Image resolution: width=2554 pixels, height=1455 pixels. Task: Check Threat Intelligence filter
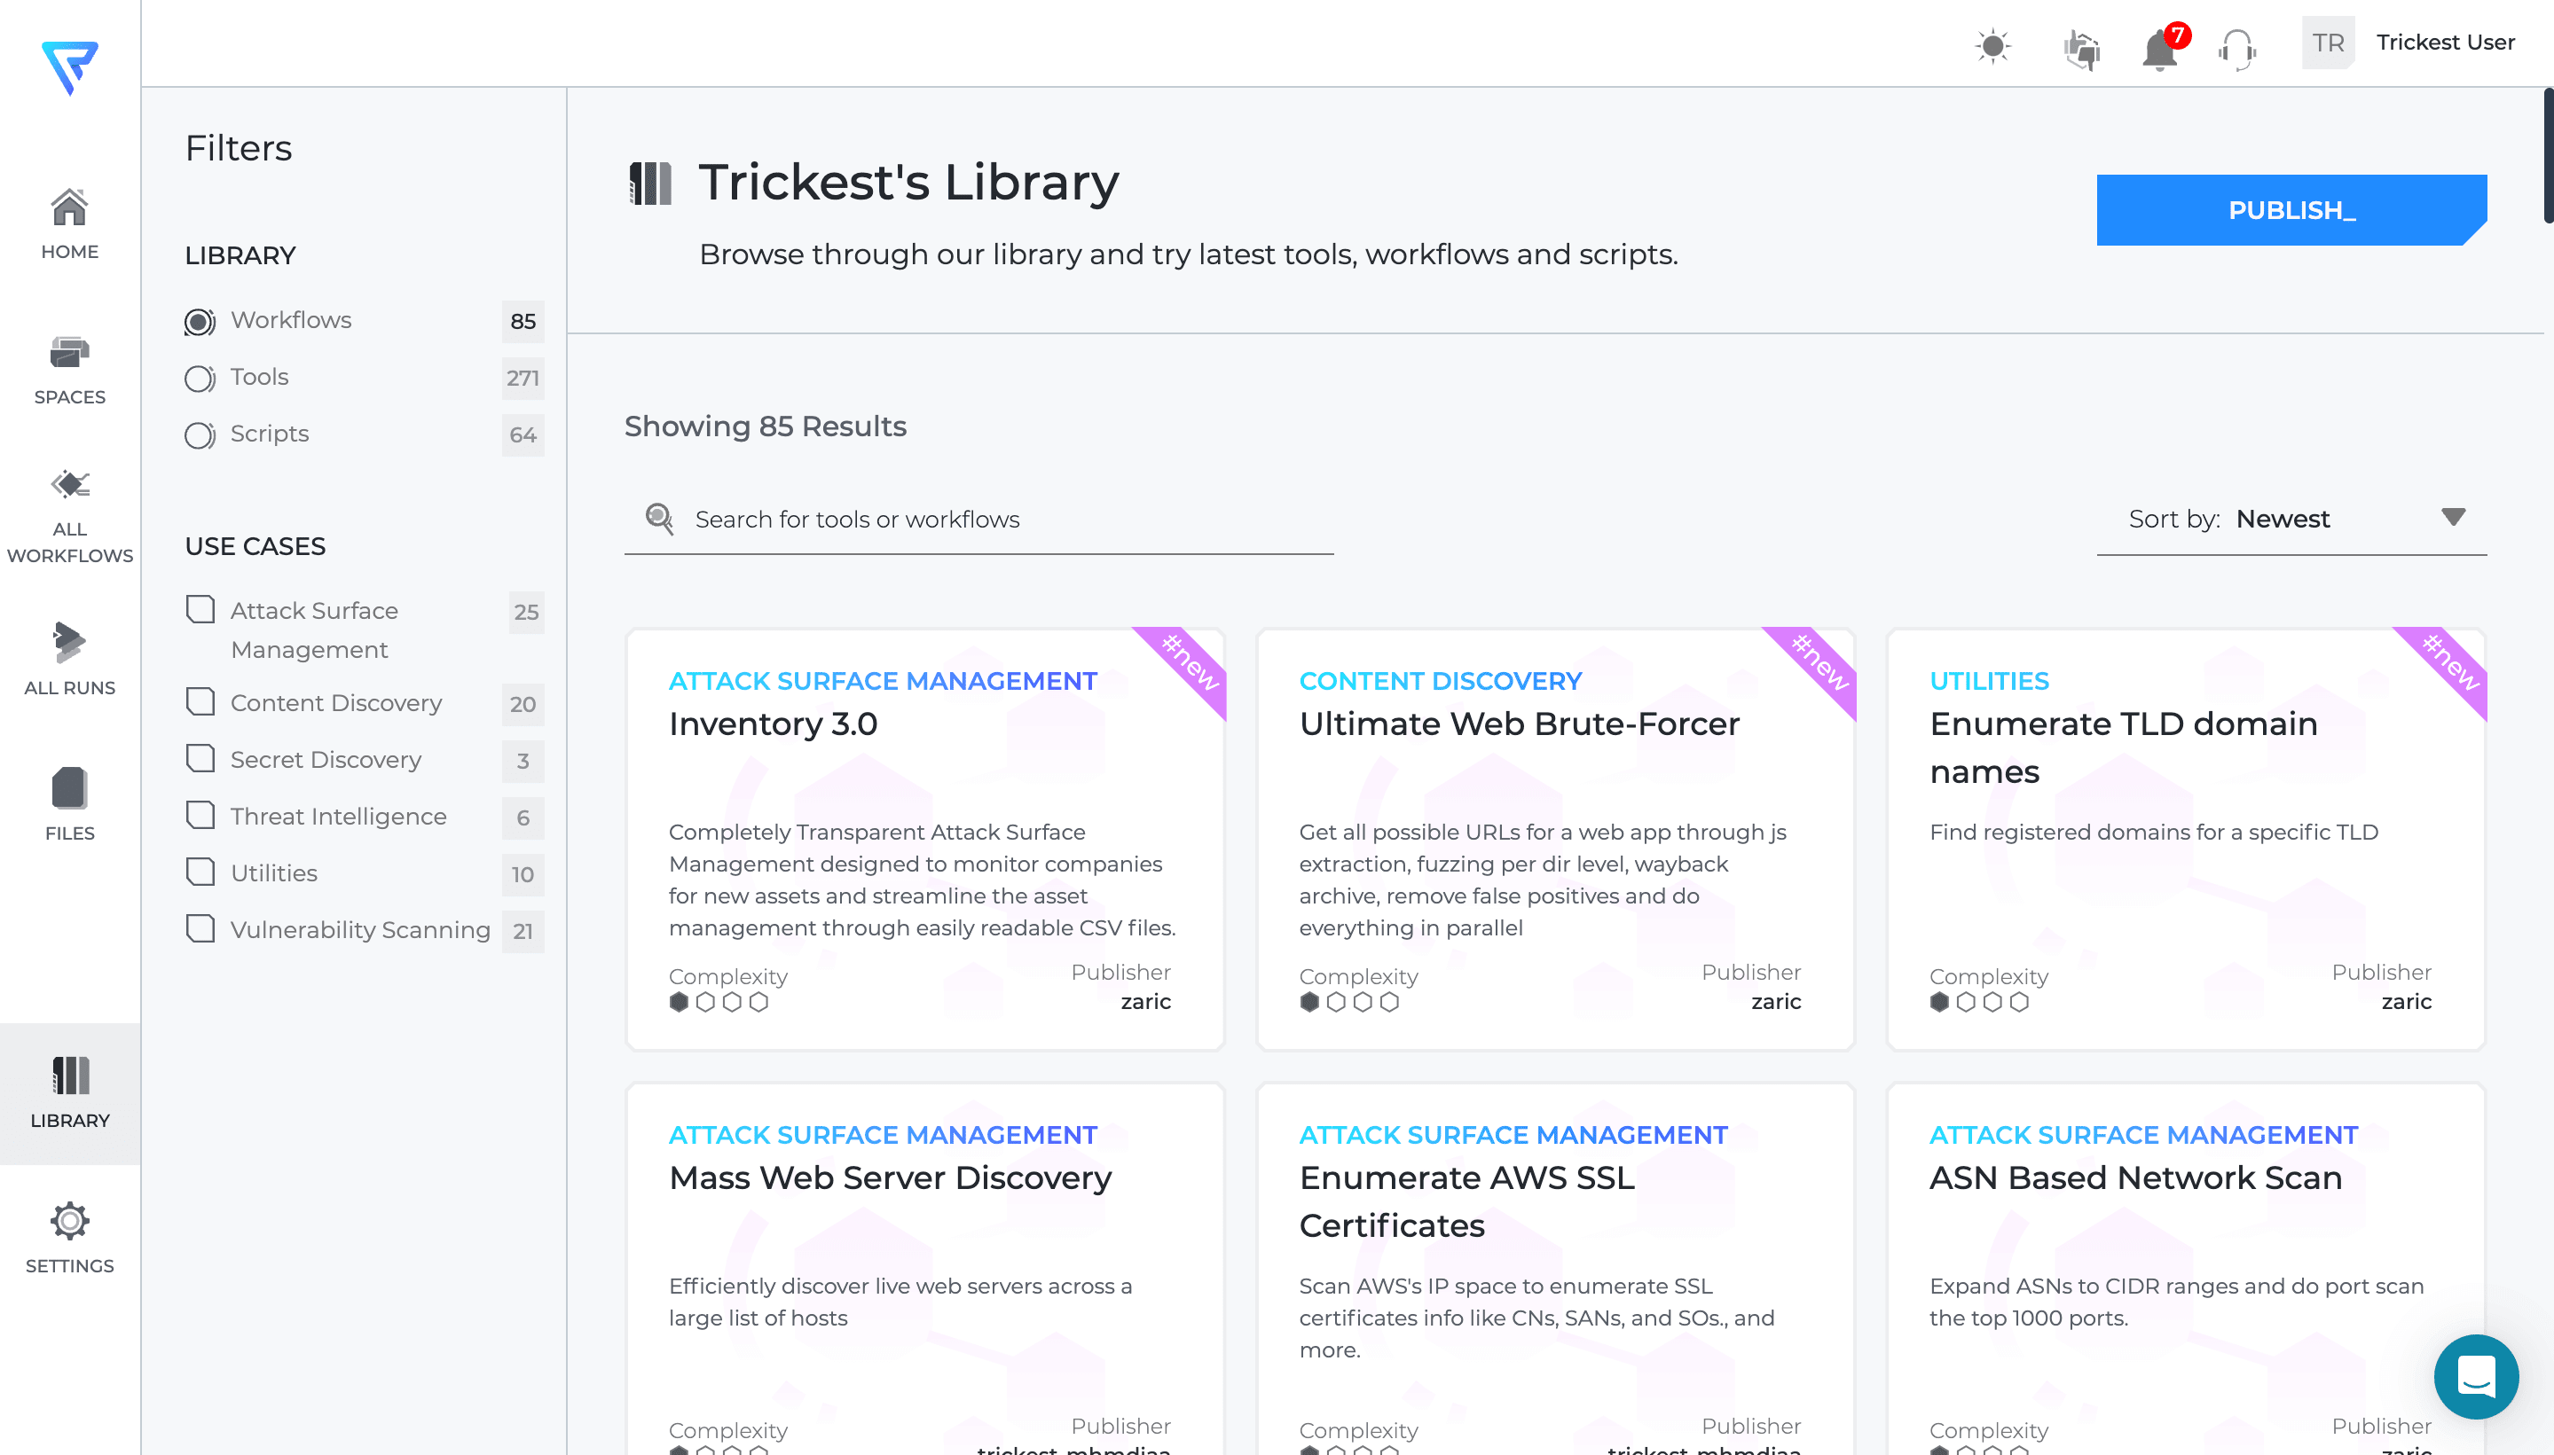[x=200, y=816]
